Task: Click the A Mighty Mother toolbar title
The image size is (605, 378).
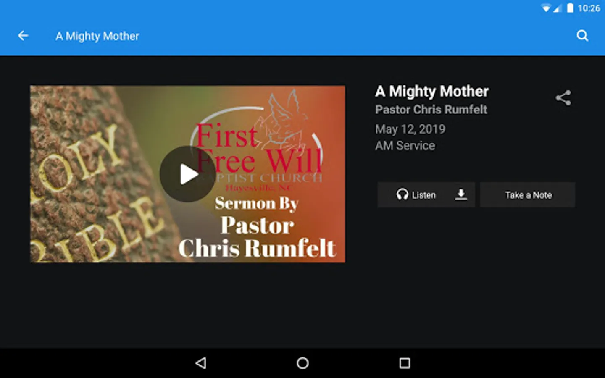Action: click(97, 36)
